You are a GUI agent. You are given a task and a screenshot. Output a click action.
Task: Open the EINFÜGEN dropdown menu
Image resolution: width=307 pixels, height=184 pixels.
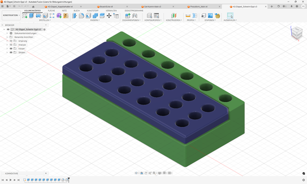(210, 20)
